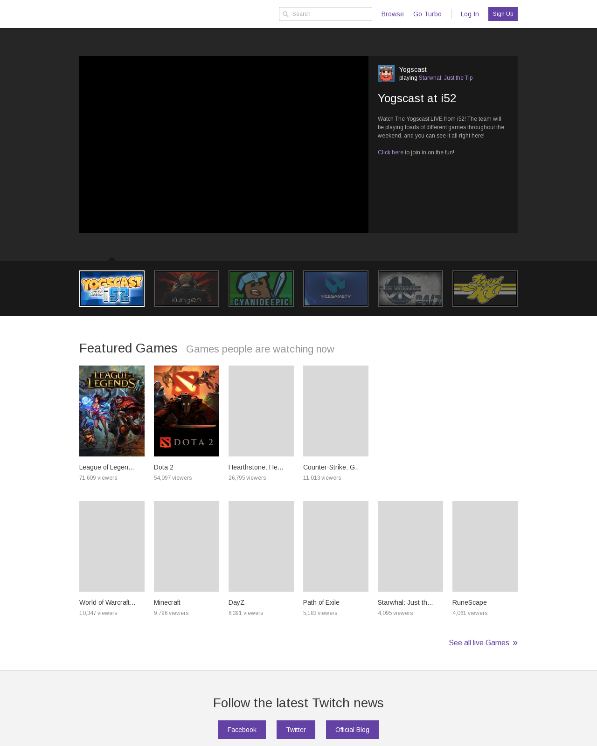Follow the Click here link
This screenshot has height=746, width=597.
point(390,152)
